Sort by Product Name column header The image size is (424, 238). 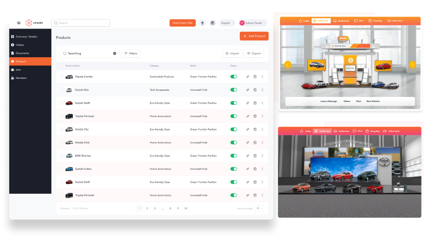pyautogui.click(x=73, y=66)
